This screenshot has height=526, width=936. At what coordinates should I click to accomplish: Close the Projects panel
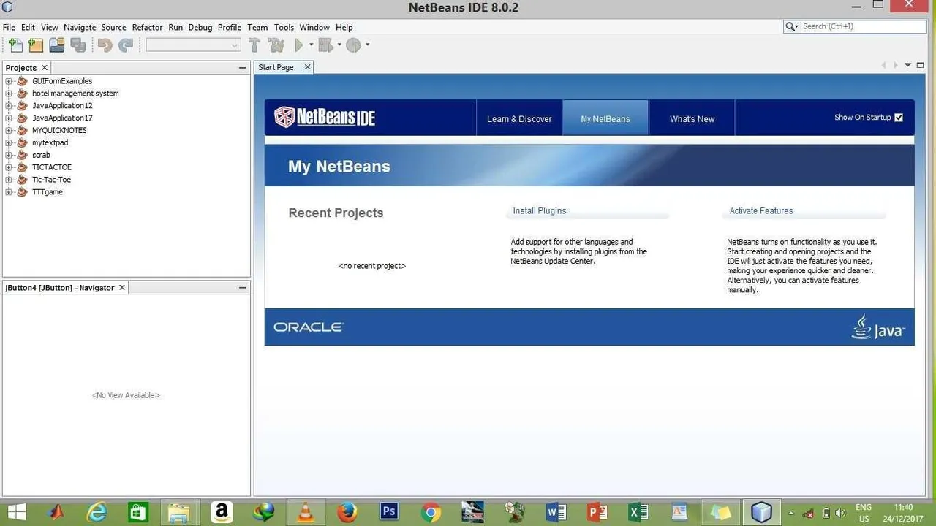45,67
